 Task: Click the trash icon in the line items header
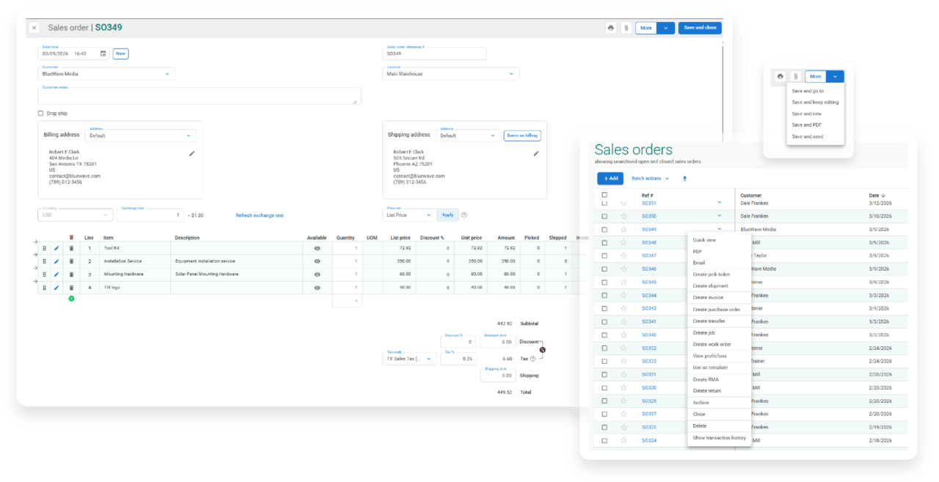[x=71, y=238]
